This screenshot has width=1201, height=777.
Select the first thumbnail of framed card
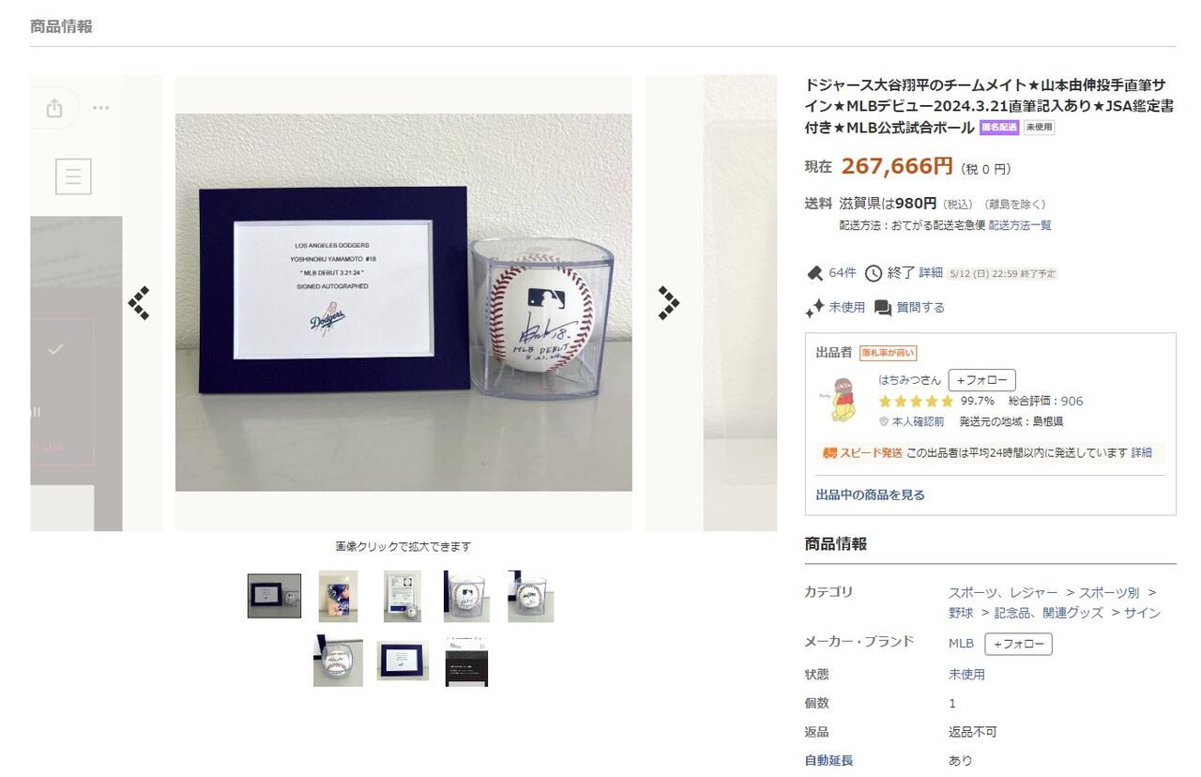(x=274, y=596)
